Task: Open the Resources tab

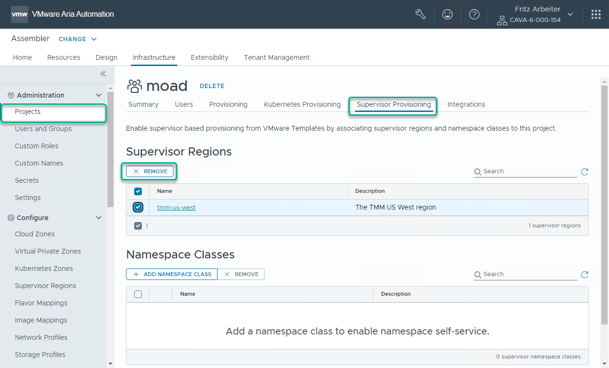Action: tap(64, 57)
